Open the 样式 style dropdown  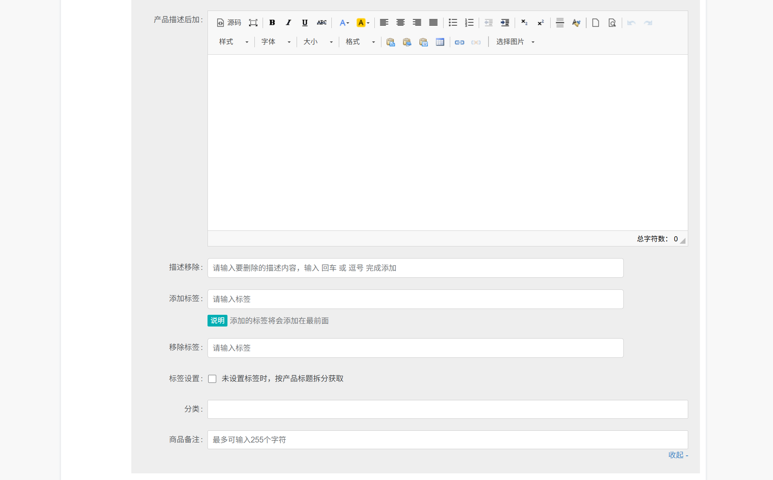(233, 42)
